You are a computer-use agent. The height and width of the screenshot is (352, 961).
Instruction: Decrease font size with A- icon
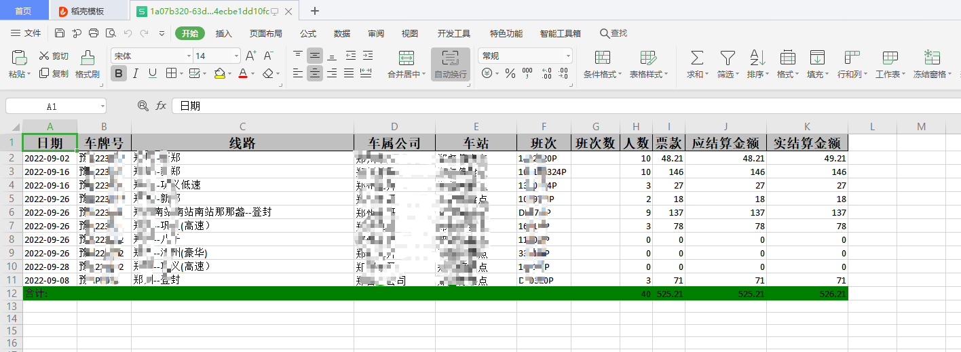(269, 56)
